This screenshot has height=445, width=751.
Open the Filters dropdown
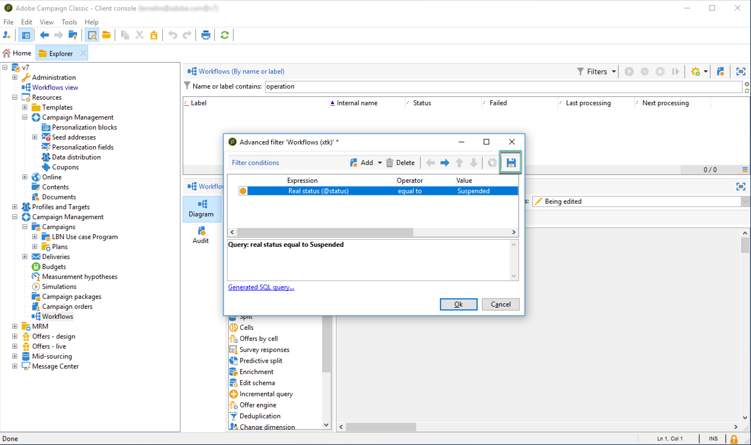597,71
